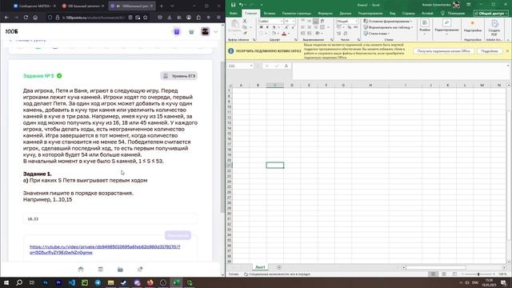Select the Лист1 sheet tab
The width and height of the screenshot is (512, 288).
(x=260, y=267)
